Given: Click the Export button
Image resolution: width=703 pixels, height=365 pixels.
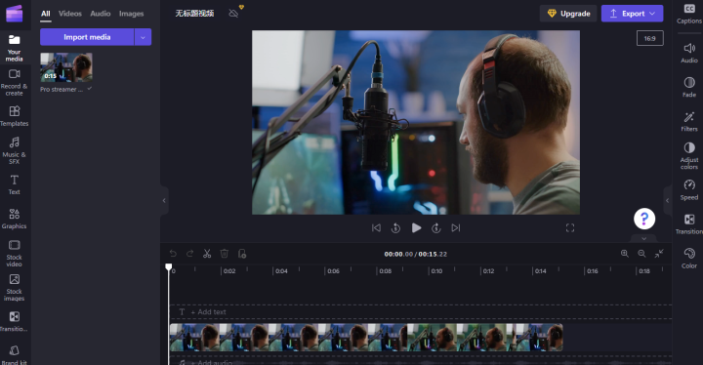Looking at the screenshot, I should [x=632, y=14].
